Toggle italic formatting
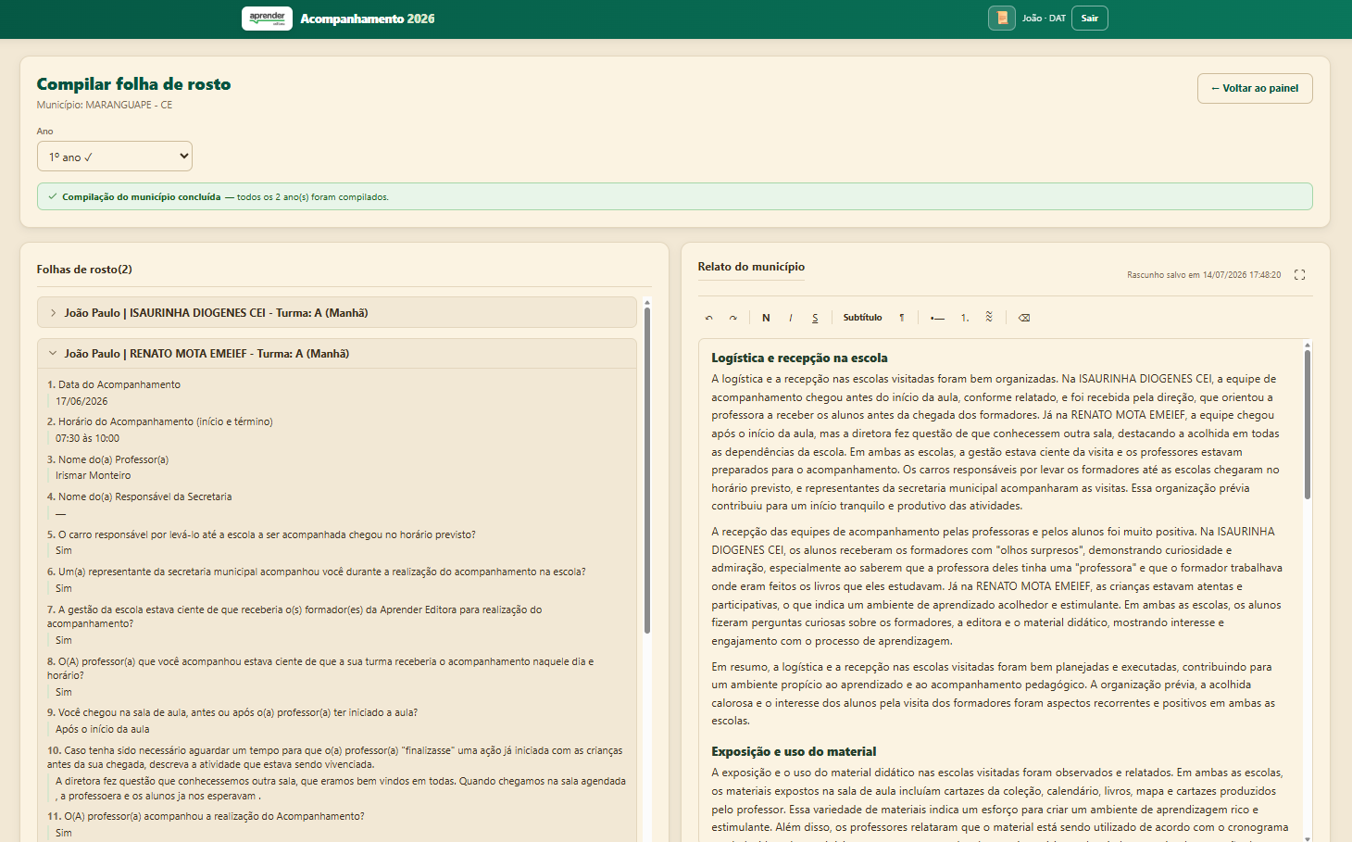The height and width of the screenshot is (842, 1352). 791,318
